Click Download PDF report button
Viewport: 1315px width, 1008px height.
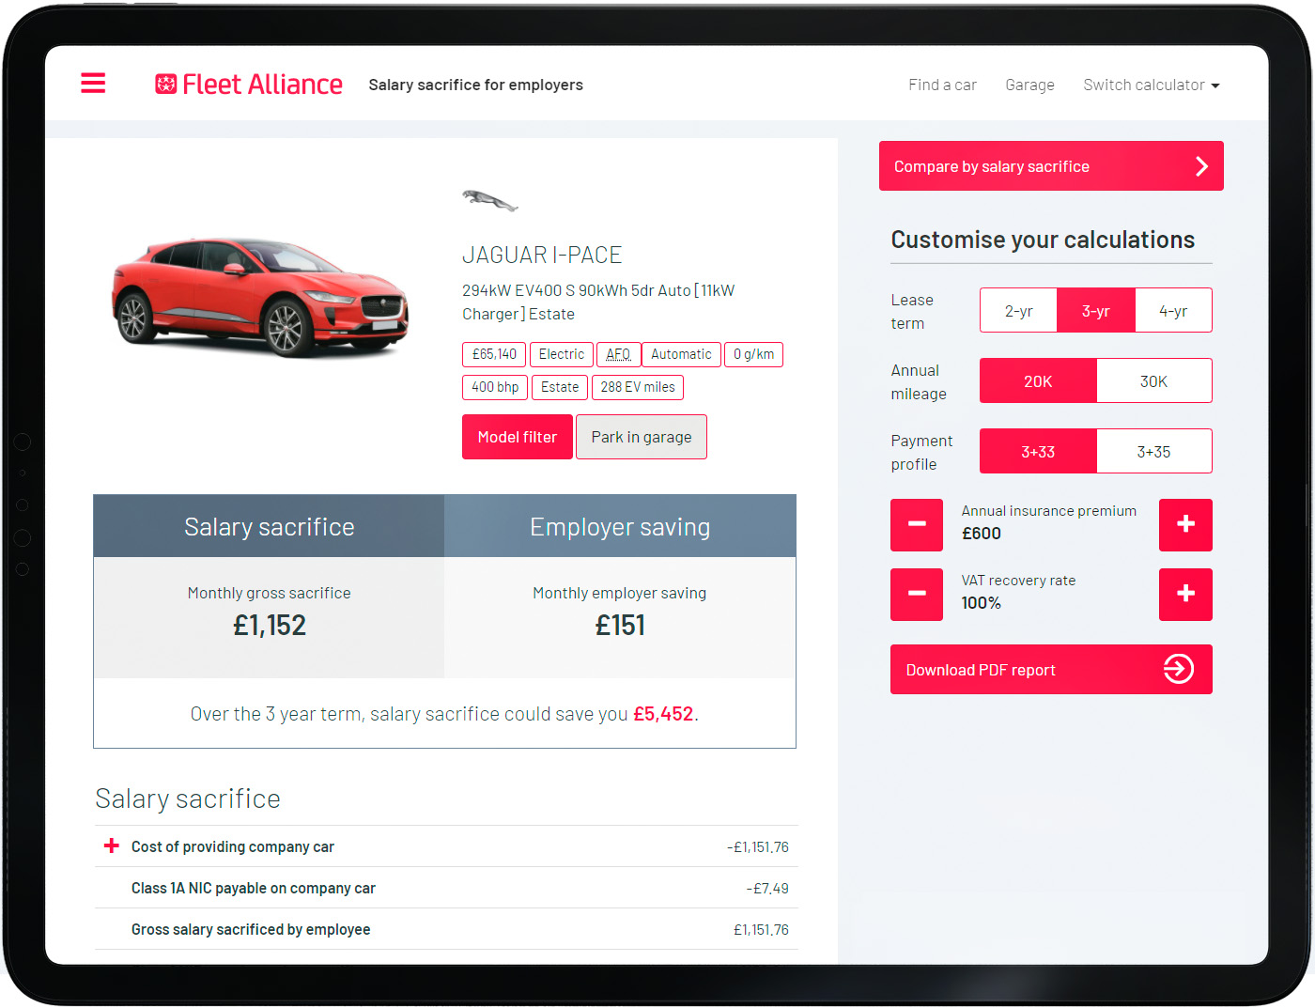(1051, 669)
